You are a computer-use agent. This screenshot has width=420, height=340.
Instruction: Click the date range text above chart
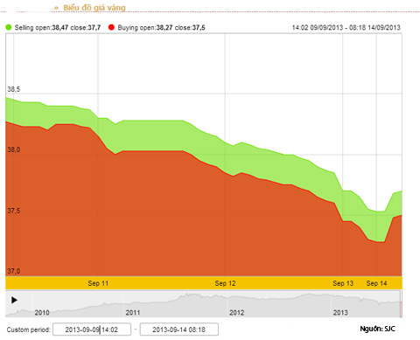[346, 28]
